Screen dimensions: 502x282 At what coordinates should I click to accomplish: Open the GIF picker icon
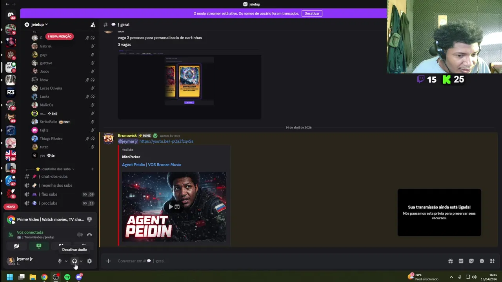(461, 261)
